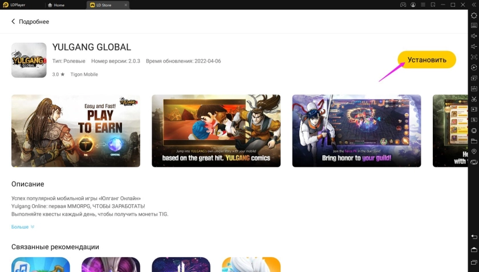Click the volume down icon
479x272 pixels.
[474, 46]
